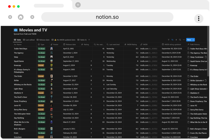210x140 pixels.
Task: Click the vertical scrollbar on the page
Action: (208, 51)
